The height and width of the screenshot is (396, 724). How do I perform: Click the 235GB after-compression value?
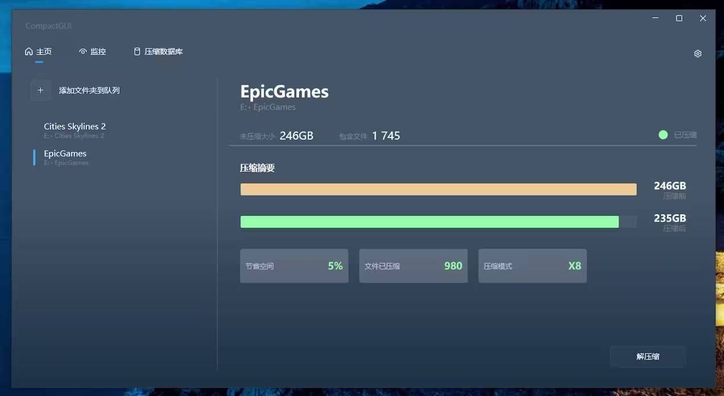670,218
